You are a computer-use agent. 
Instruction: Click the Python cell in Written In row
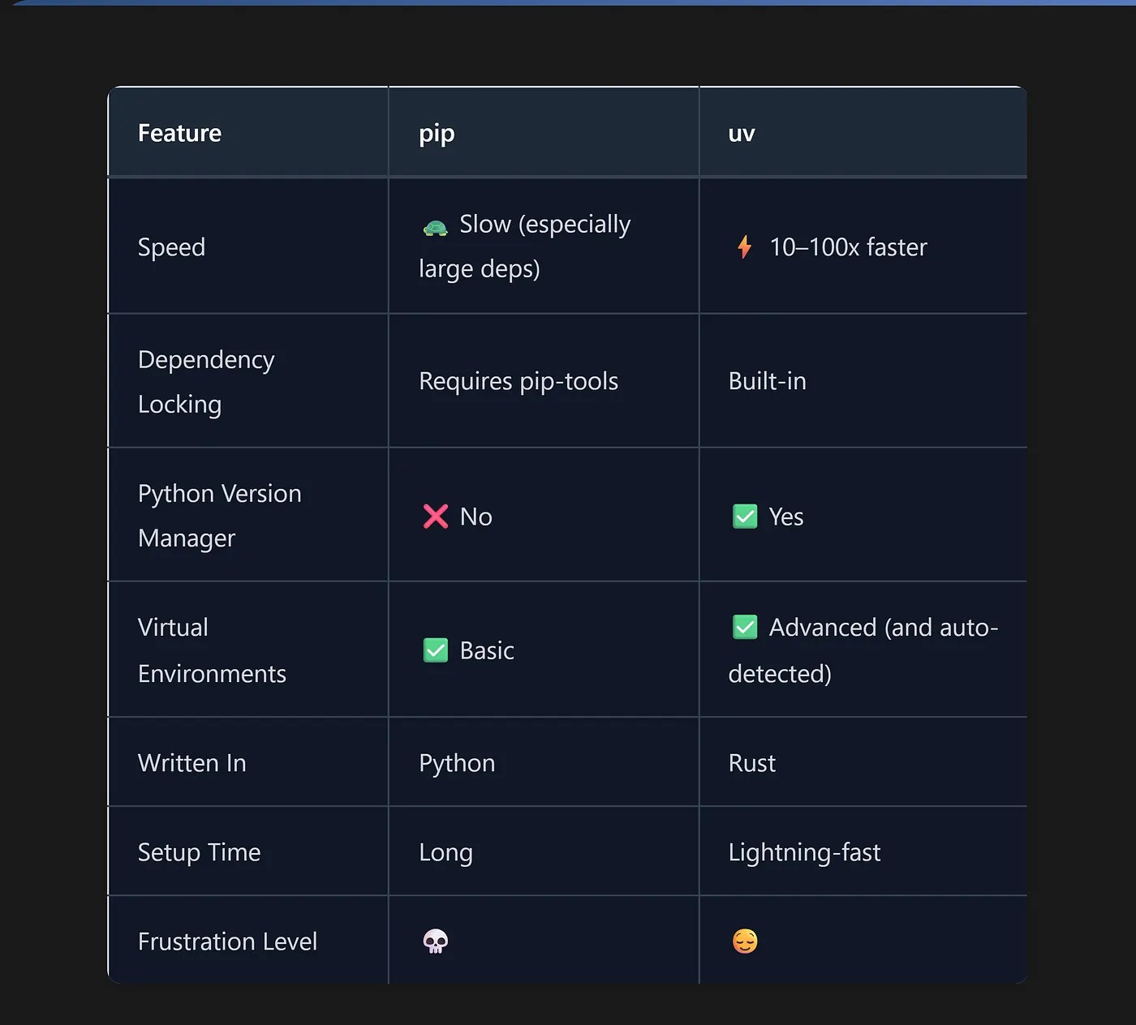(x=457, y=763)
